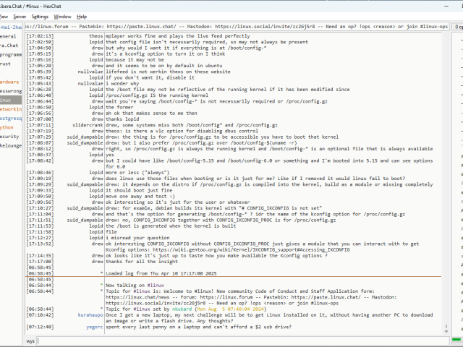
Task: Open the Help menu
Action: pos(82,16)
